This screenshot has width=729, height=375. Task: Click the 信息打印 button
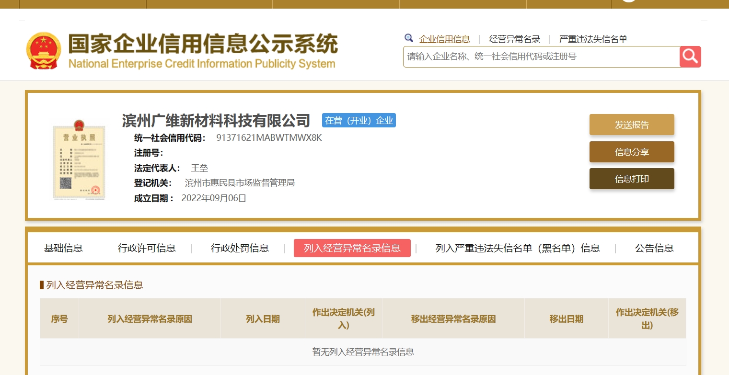632,179
